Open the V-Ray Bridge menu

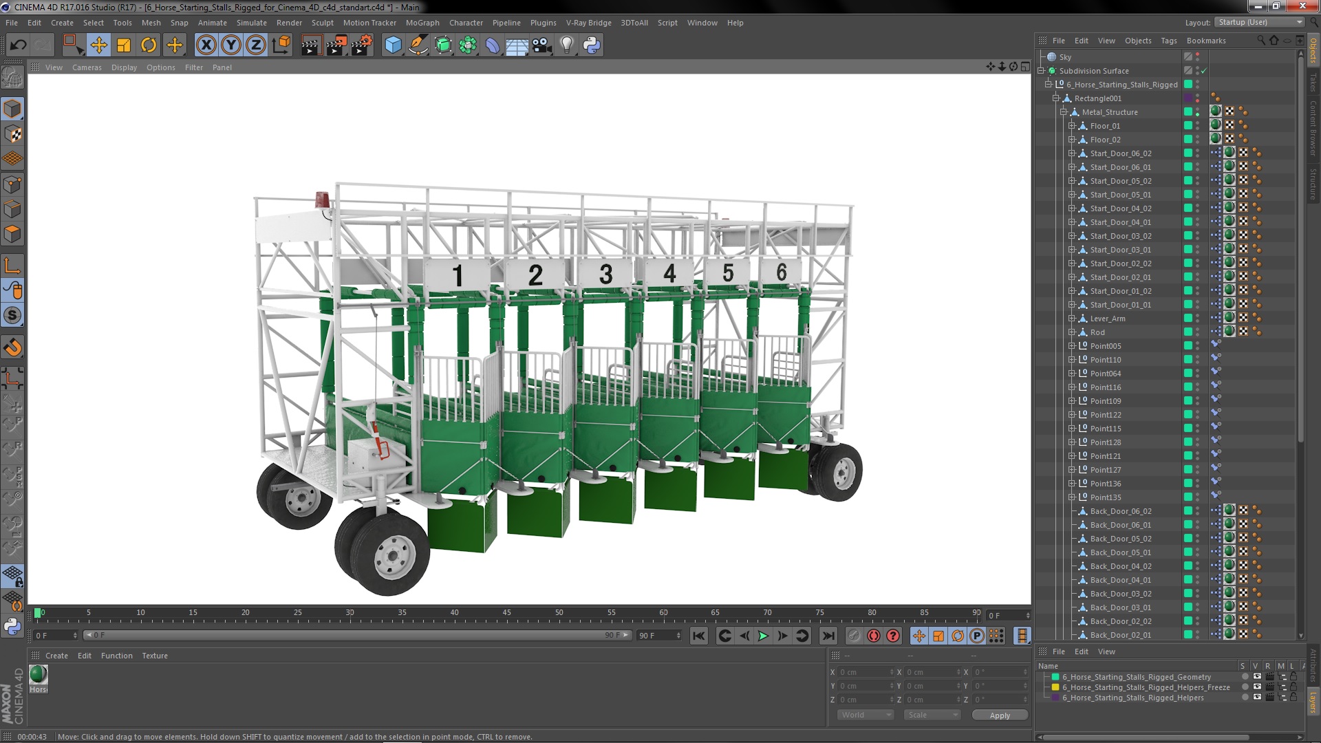click(589, 23)
